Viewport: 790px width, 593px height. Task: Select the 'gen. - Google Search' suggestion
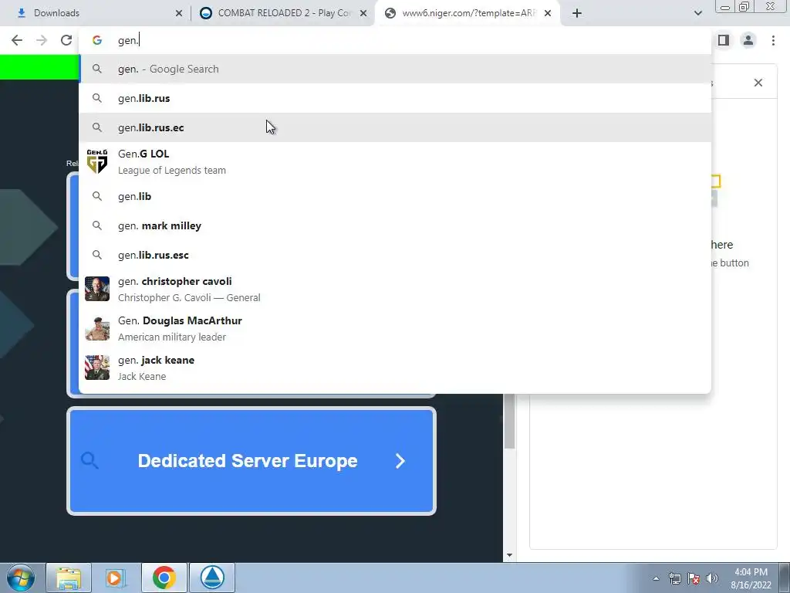tap(395, 69)
